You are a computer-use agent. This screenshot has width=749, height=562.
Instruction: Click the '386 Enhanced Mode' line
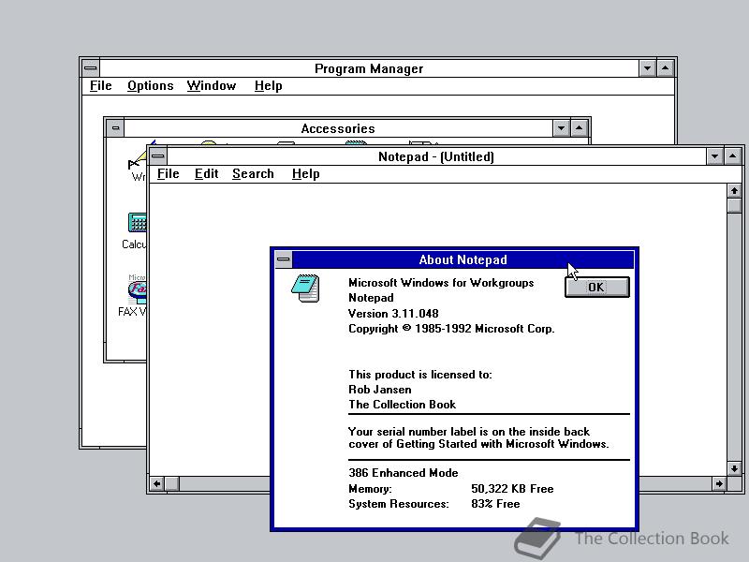pyautogui.click(x=404, y=473)
